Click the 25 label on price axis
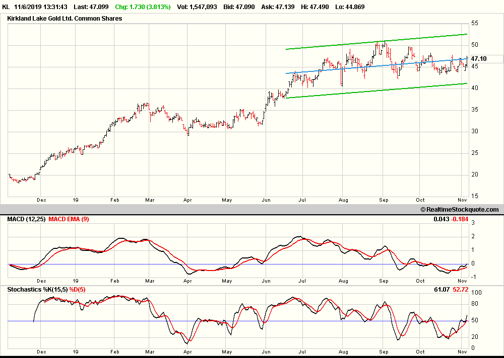Viewport: 504px width, 358px height. coord(474,153)
